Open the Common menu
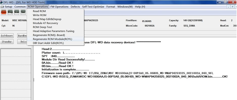Viewport: 237px width, 100px height. [x=20, y=7]
